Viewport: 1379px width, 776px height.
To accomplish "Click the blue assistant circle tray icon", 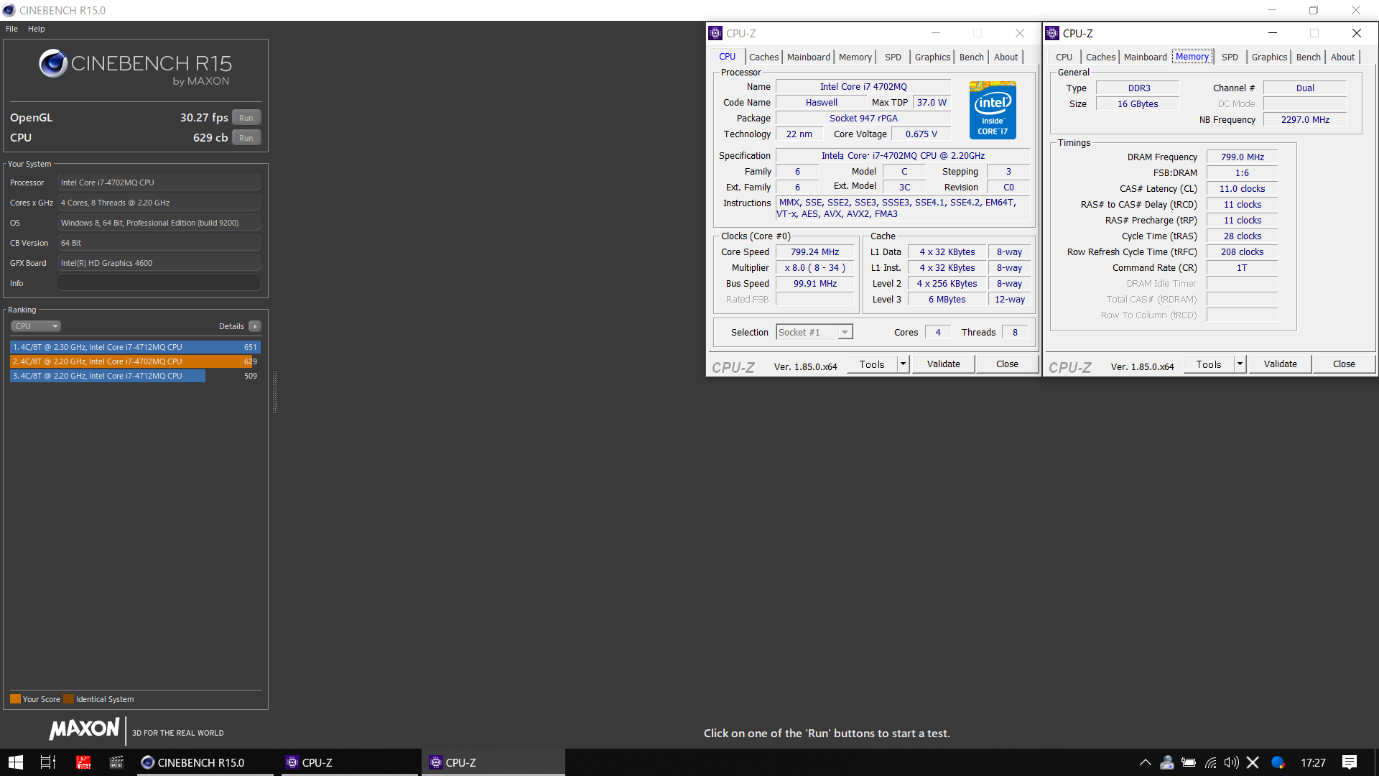I will click(x=1278, y=762).
